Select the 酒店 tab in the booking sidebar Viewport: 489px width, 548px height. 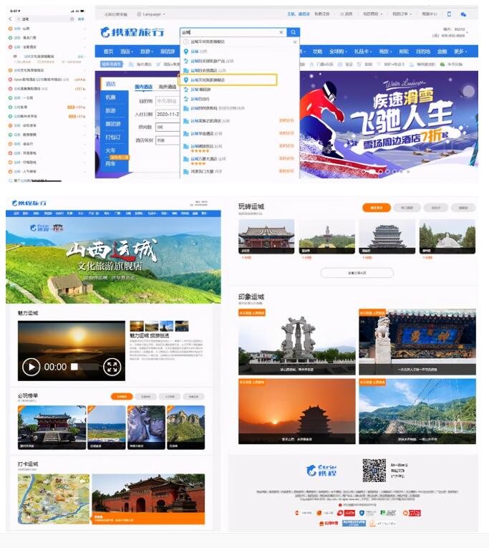point(111,85)
